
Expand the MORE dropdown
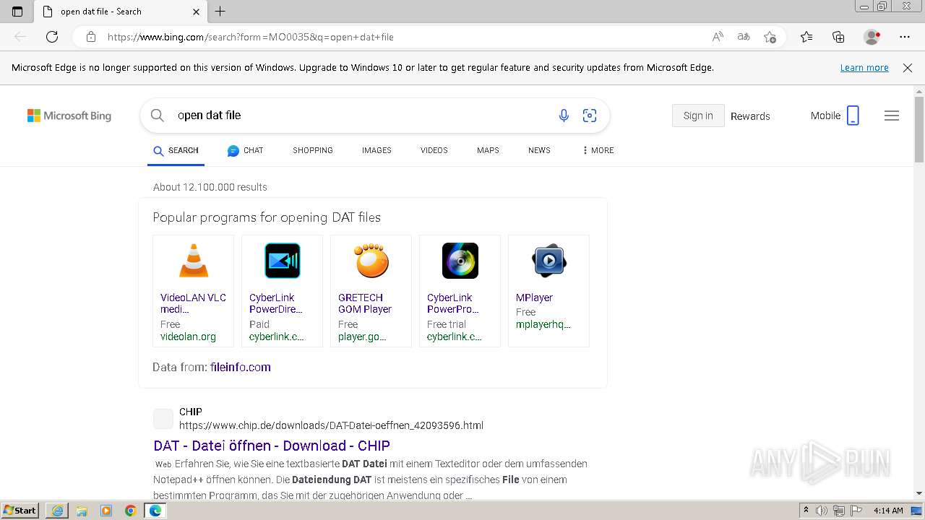click(x=598, y=150)
